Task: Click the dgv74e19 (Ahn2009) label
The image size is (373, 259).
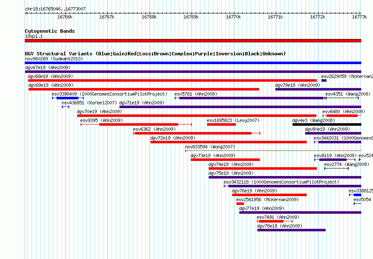Action: (x=231, y=164)
